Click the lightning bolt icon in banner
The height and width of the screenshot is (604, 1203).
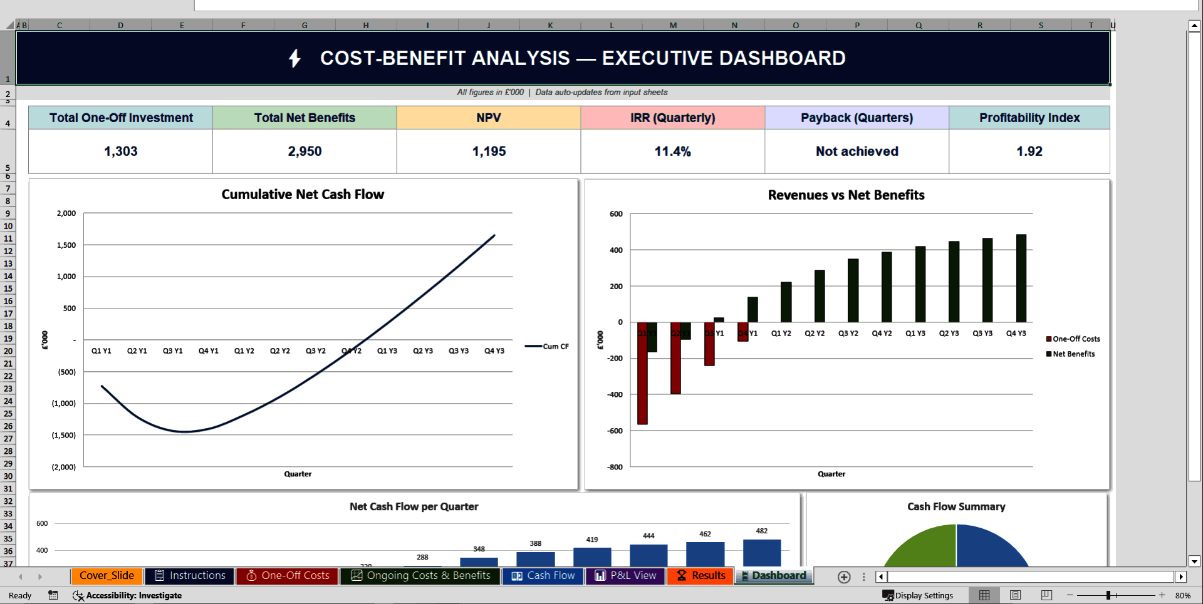(x=294, y=58)
